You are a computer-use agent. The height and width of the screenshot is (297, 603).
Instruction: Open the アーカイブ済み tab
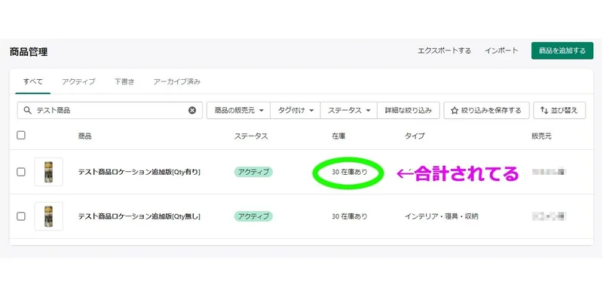click(x=177, y=81)
